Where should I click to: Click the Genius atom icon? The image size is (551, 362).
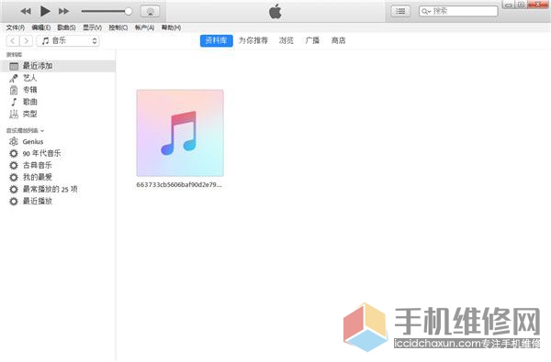(x=14, y=142)
